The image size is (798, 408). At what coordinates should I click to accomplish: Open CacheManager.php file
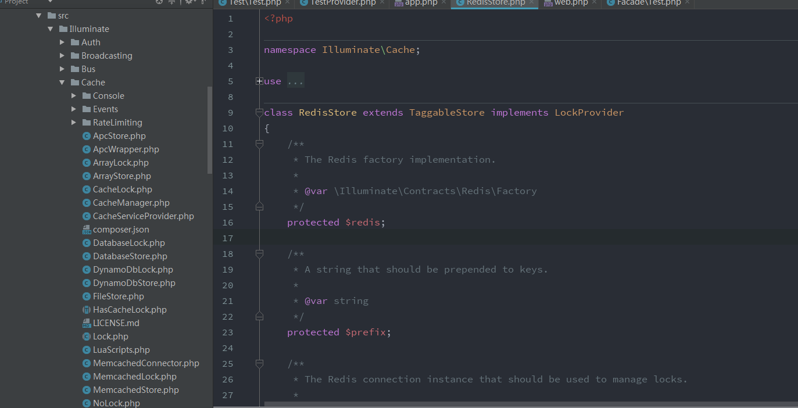(x=131, y=203)
